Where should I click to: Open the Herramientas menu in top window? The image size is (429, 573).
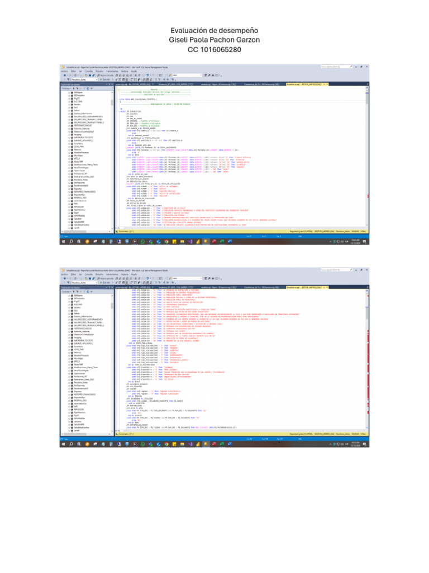(x=112, y=72)
